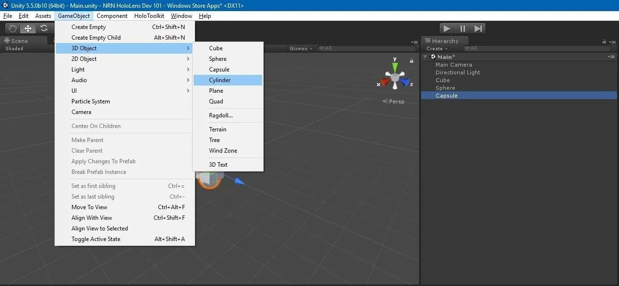
Task: Open the HoloToolkit menu
Action: click(149, 16)
